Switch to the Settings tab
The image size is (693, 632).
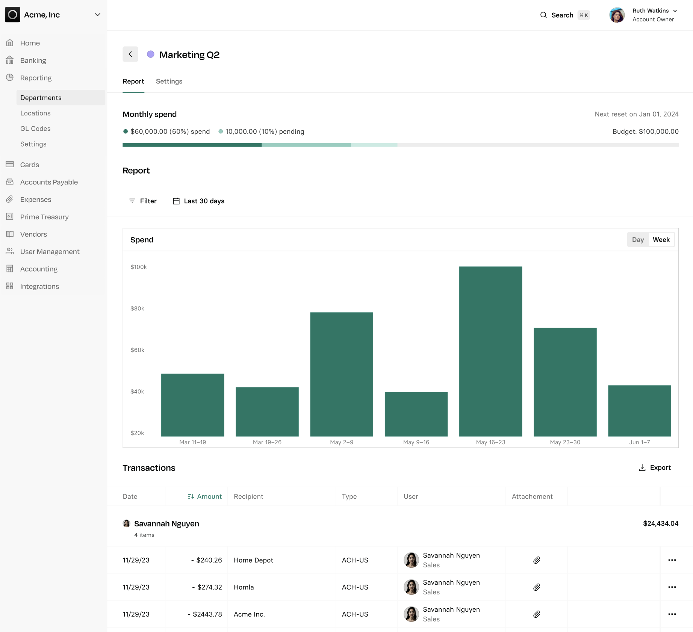(169, 82)
